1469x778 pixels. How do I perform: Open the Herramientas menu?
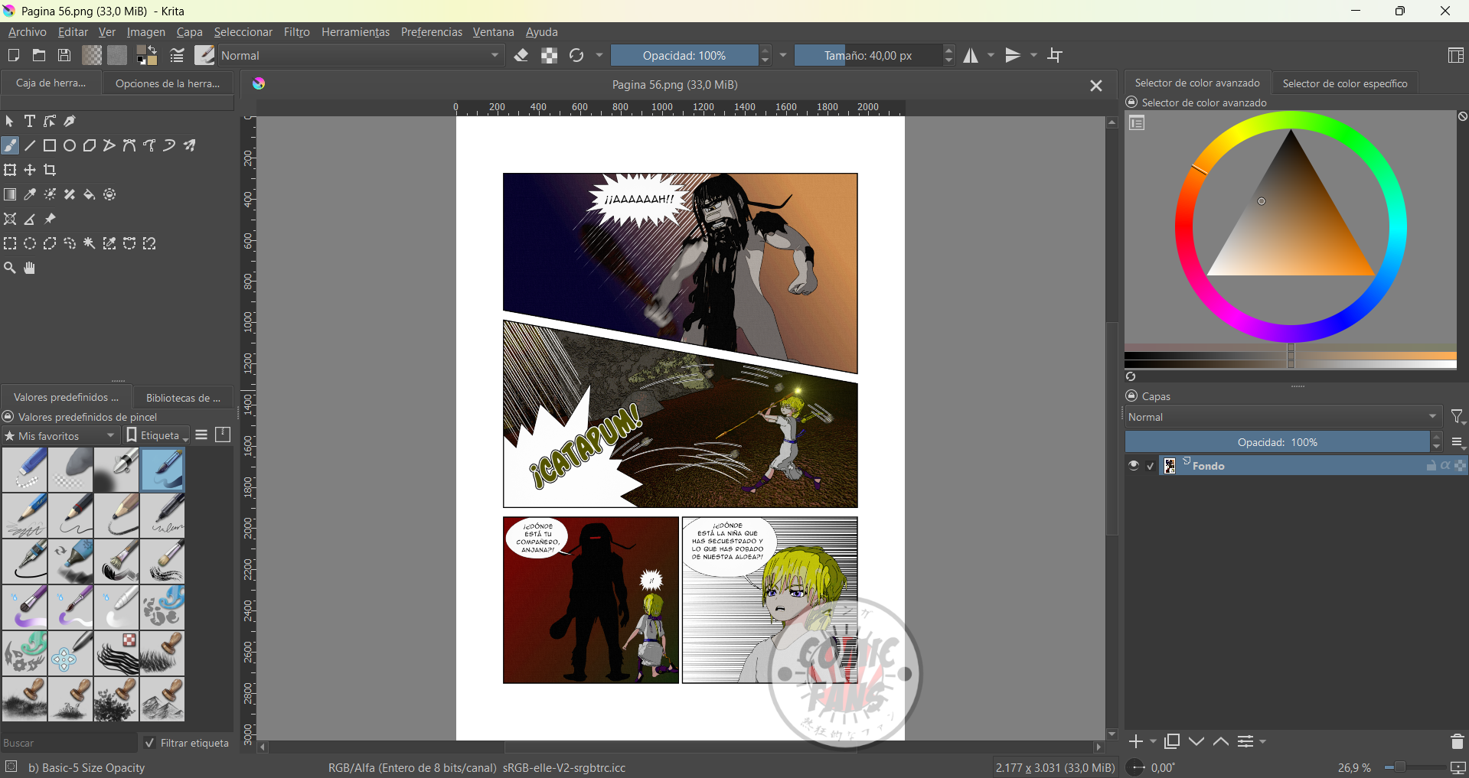(356, 32)
